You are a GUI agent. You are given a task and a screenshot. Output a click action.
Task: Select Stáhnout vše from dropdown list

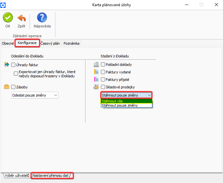click(x=126, y=101)
